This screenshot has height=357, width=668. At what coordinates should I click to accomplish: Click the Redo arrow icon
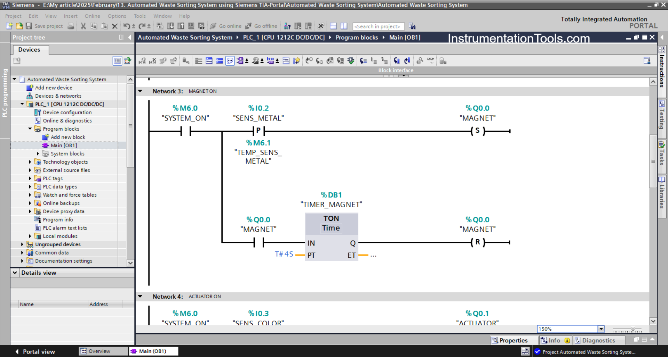(142, 26)
